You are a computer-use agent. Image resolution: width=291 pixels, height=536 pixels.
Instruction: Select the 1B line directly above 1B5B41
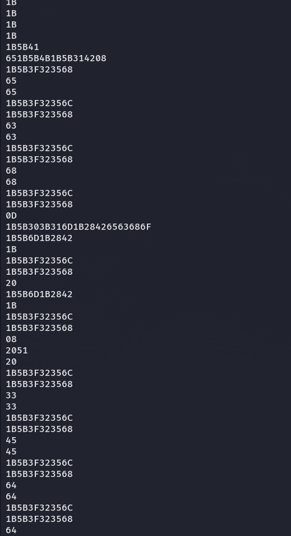coord(11,36)
